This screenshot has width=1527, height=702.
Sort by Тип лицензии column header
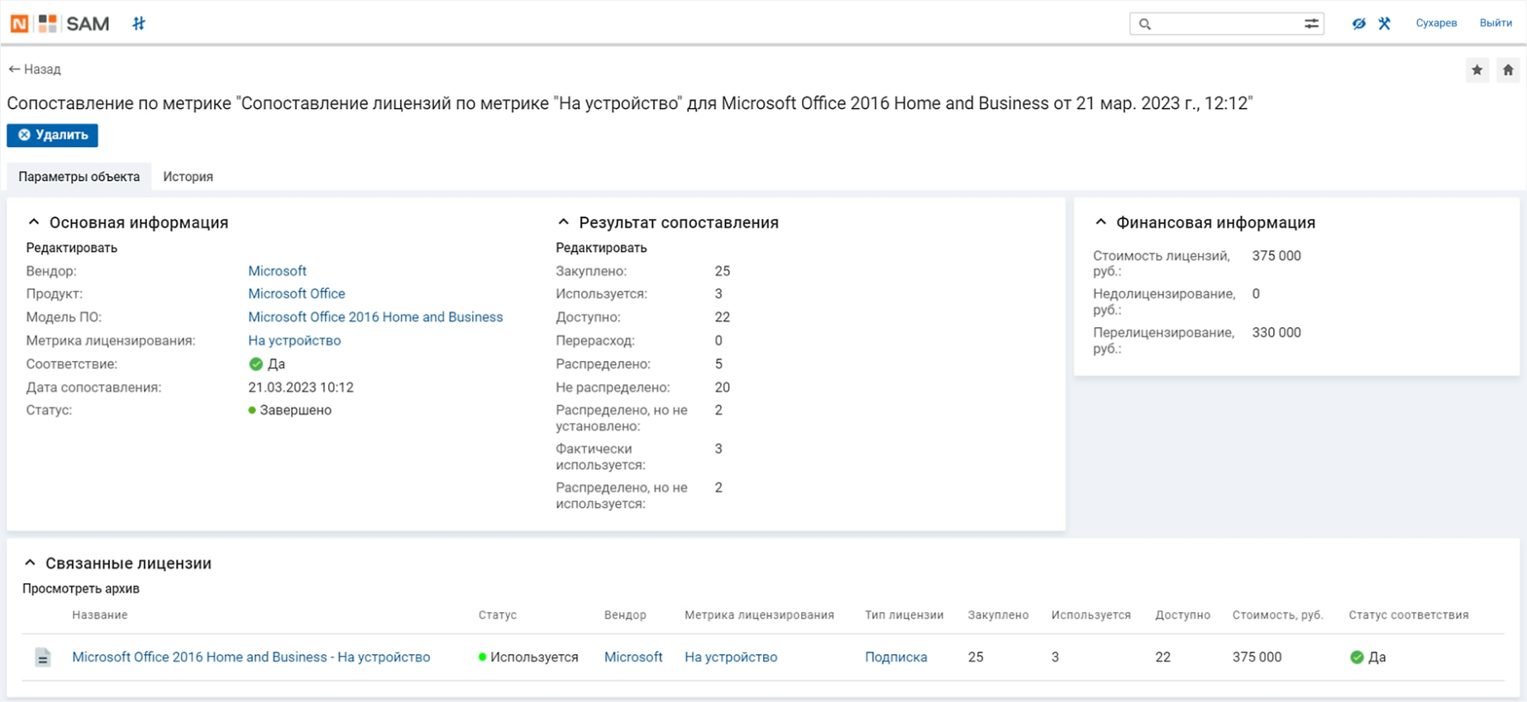click(x=904, y=615)
